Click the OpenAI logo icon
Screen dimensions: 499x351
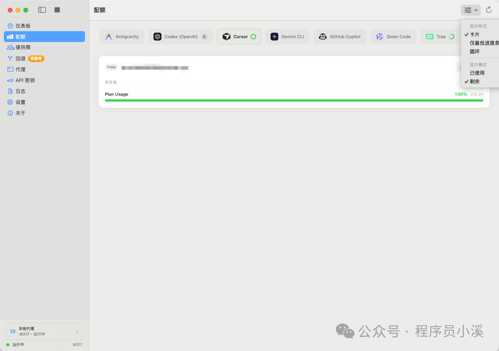[158, 36]
